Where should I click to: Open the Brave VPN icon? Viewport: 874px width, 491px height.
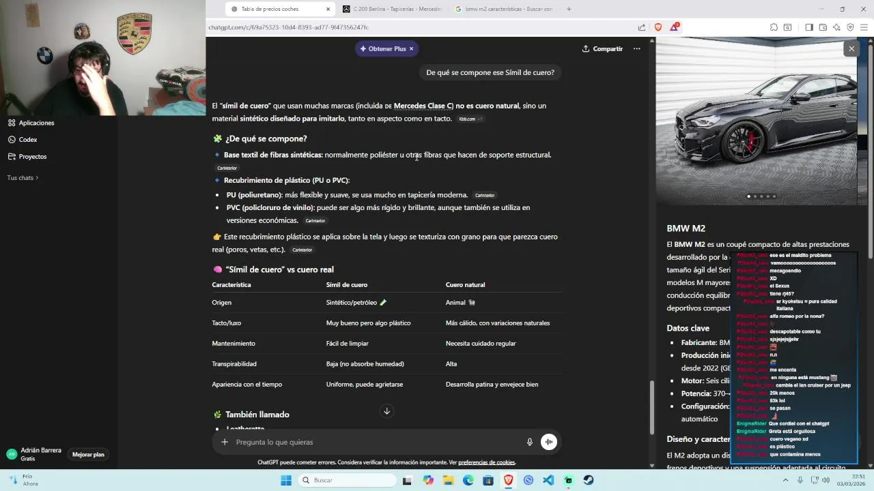point(850,27)
